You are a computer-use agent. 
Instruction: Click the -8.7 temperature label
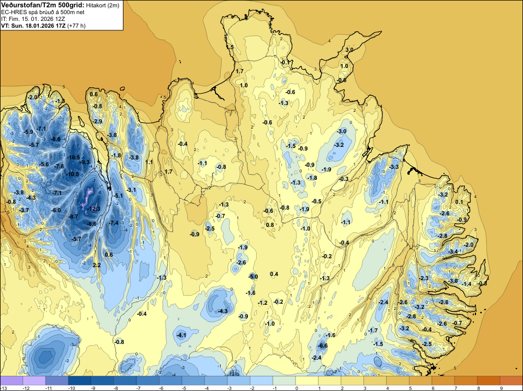tap(73, 216)
